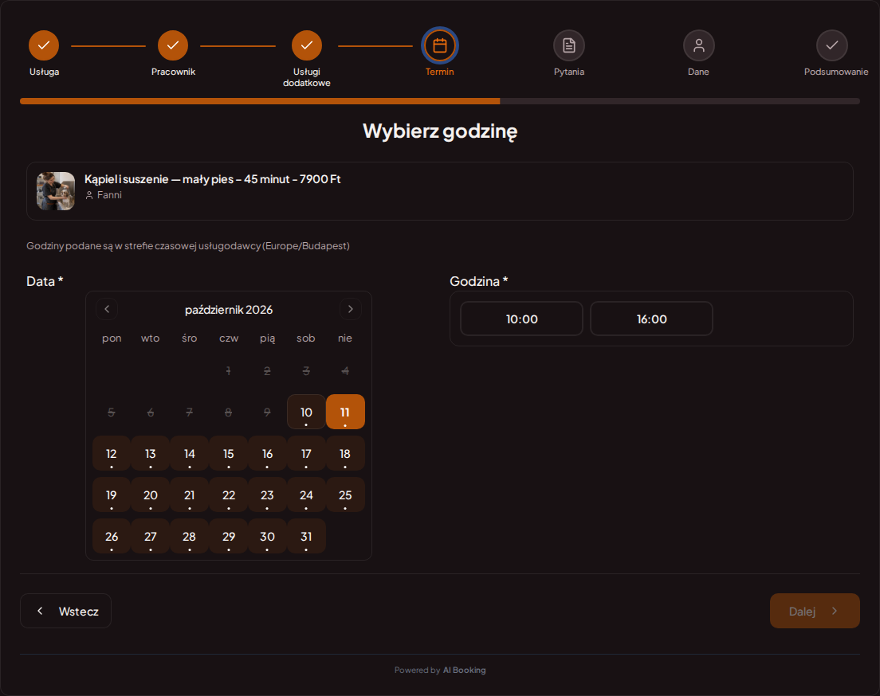Go to next month in calendar

(350, 309)
